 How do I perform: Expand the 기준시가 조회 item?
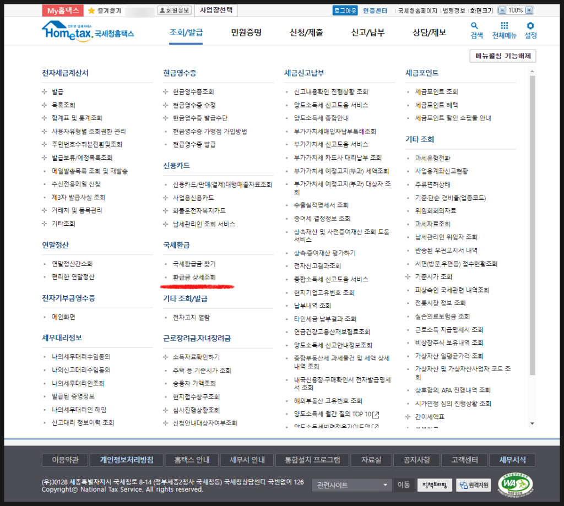coord(408,277)
